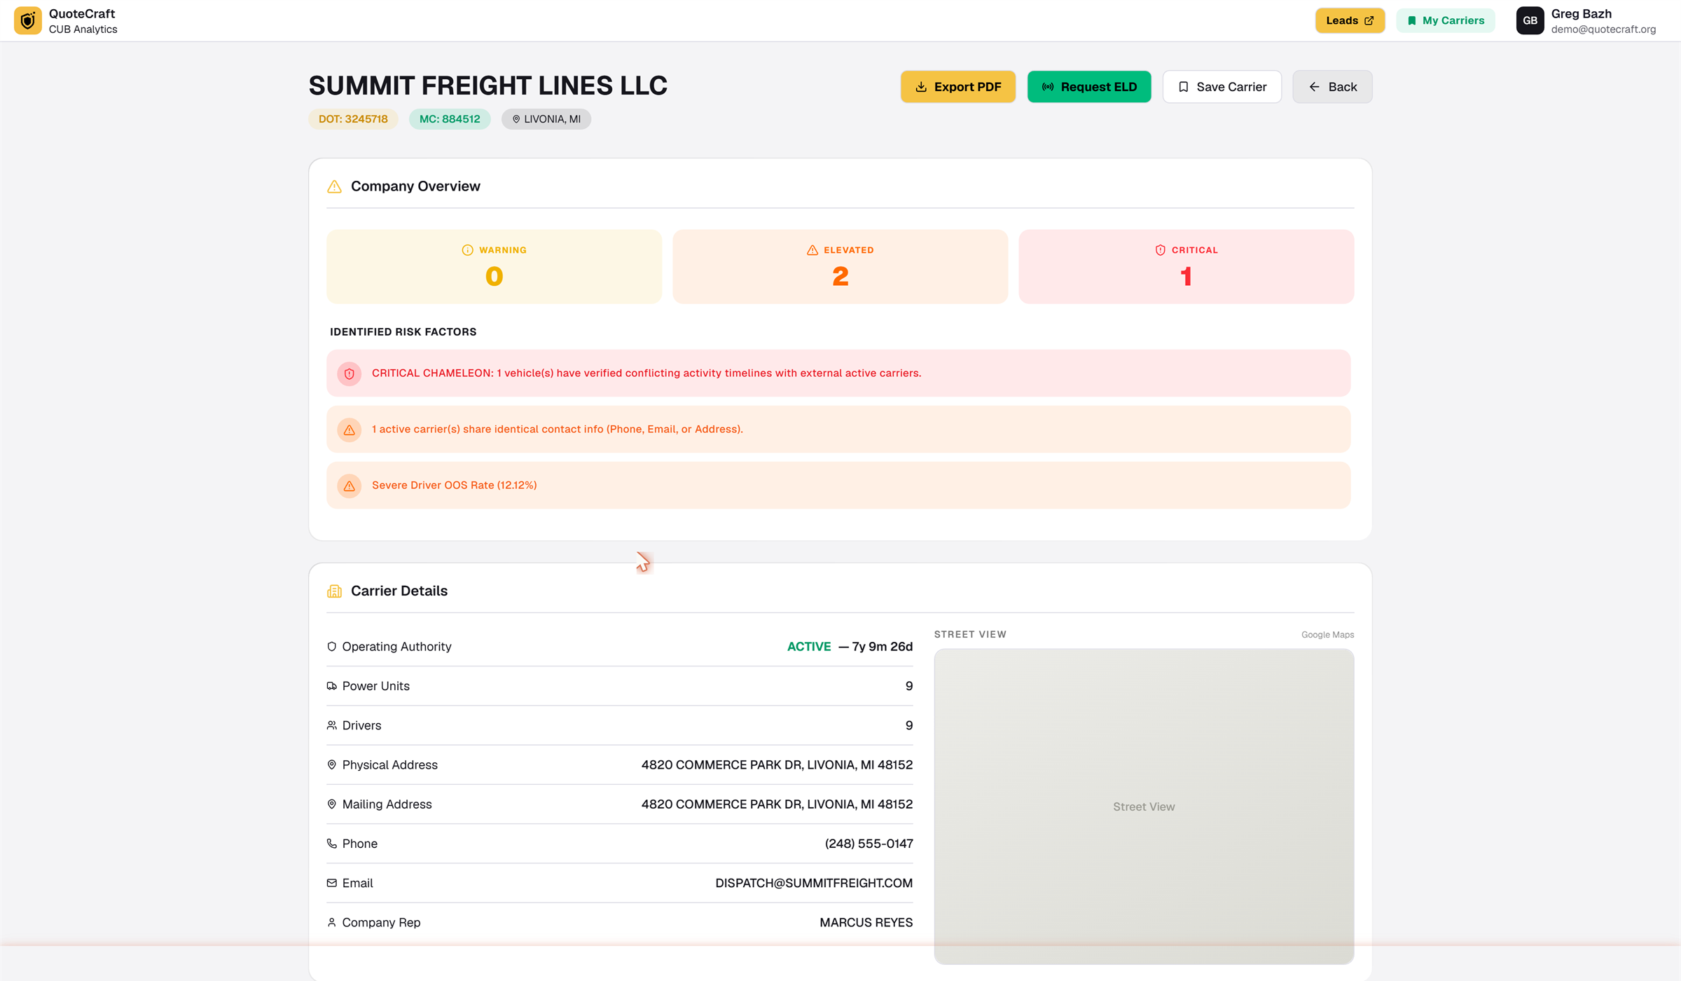Open the My Carriers saved list
Image resolution: width=1681 pixels, height=981 pixels.
coord(1446,20)
